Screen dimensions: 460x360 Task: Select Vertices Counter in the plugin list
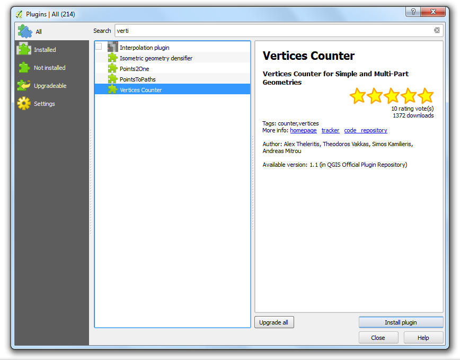point(173,89)
